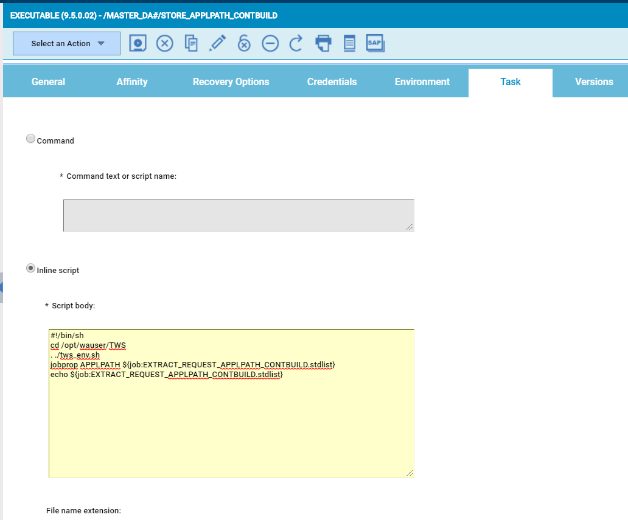Switch to the Environment tab

pos(422,82)
